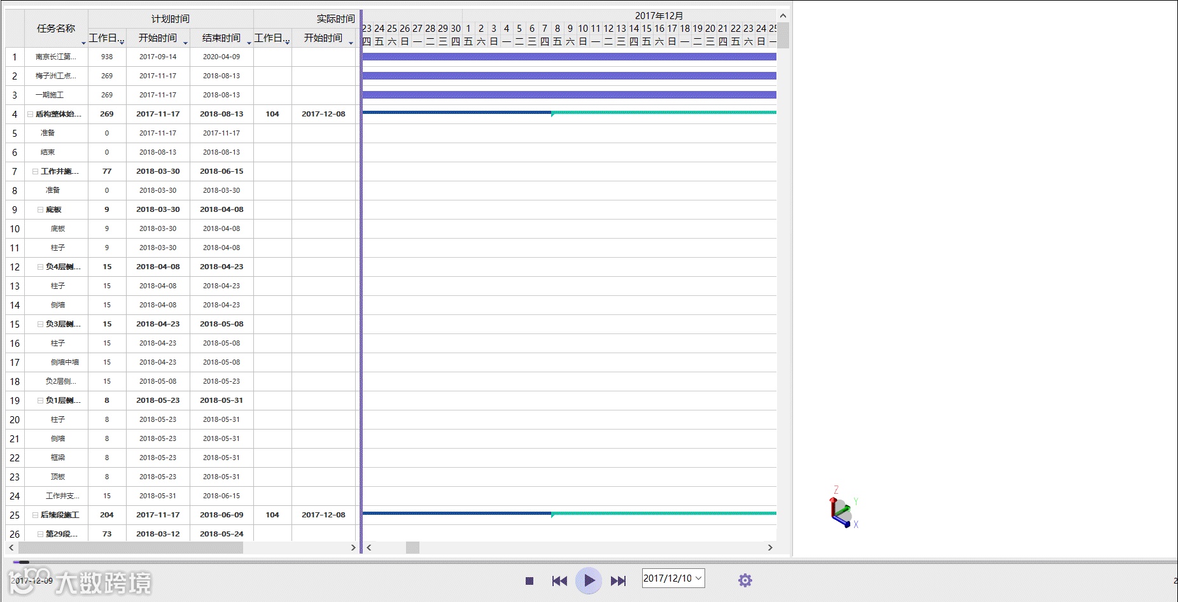Click row 25 actual workdays 104
This screenshot has height=602, width=1178.
pyautogui.click(x=272, y=515)
